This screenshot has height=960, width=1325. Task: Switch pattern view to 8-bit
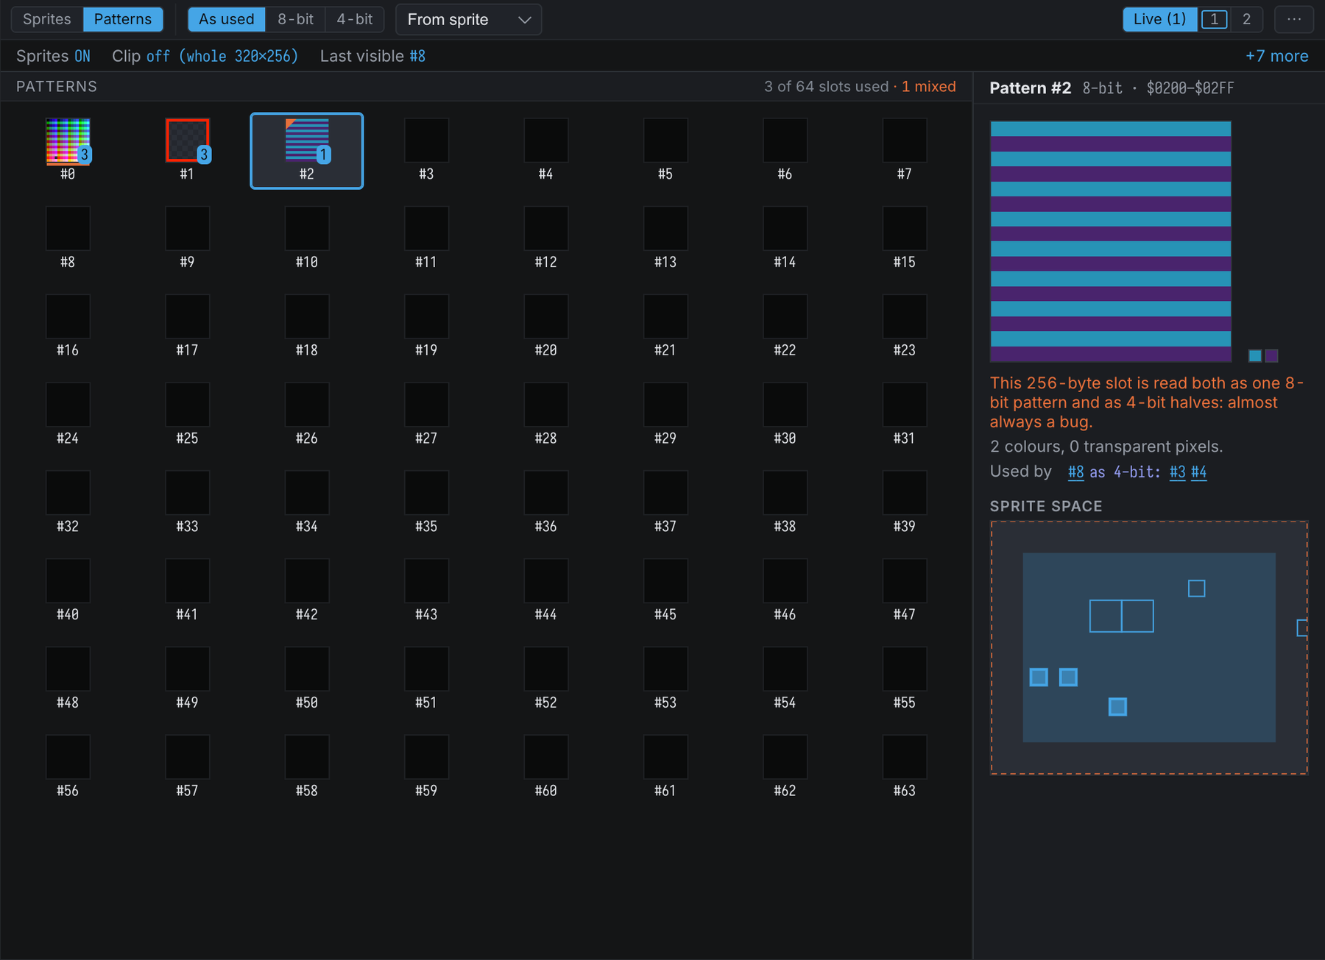(295, 19)
